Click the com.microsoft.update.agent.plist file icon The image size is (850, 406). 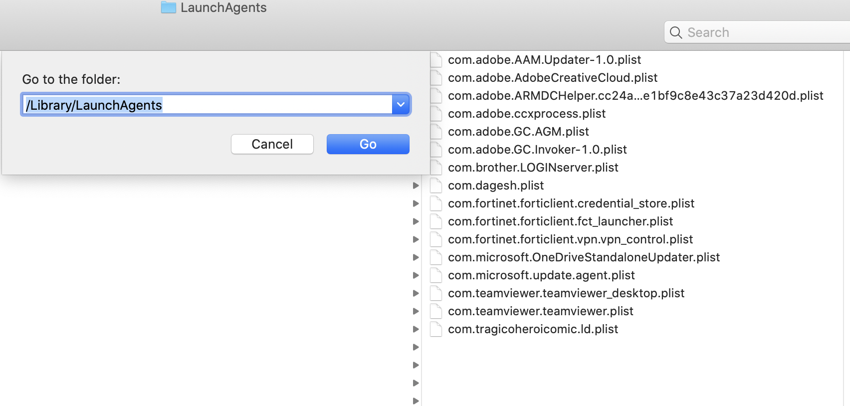436,275
